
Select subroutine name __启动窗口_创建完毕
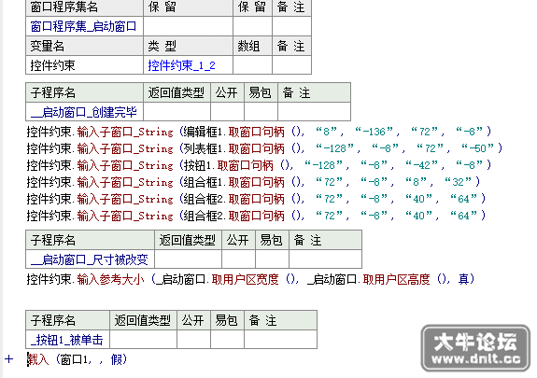pyautogui.click(x=85, y=112)
